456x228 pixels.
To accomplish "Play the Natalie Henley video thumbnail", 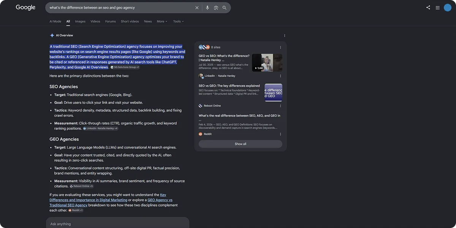I will tap(267, 63).
